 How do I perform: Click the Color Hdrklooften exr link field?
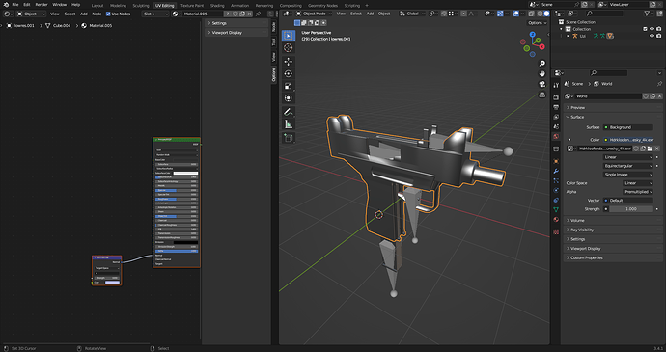point(628,139)
